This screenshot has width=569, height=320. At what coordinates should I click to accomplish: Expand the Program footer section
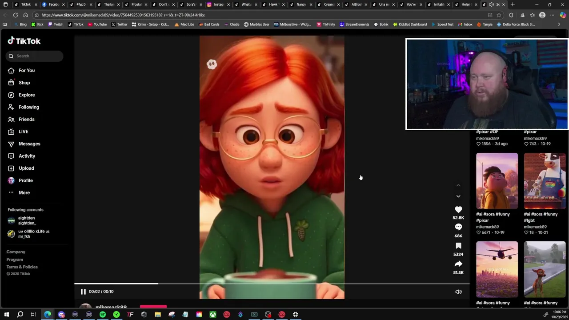15,260
